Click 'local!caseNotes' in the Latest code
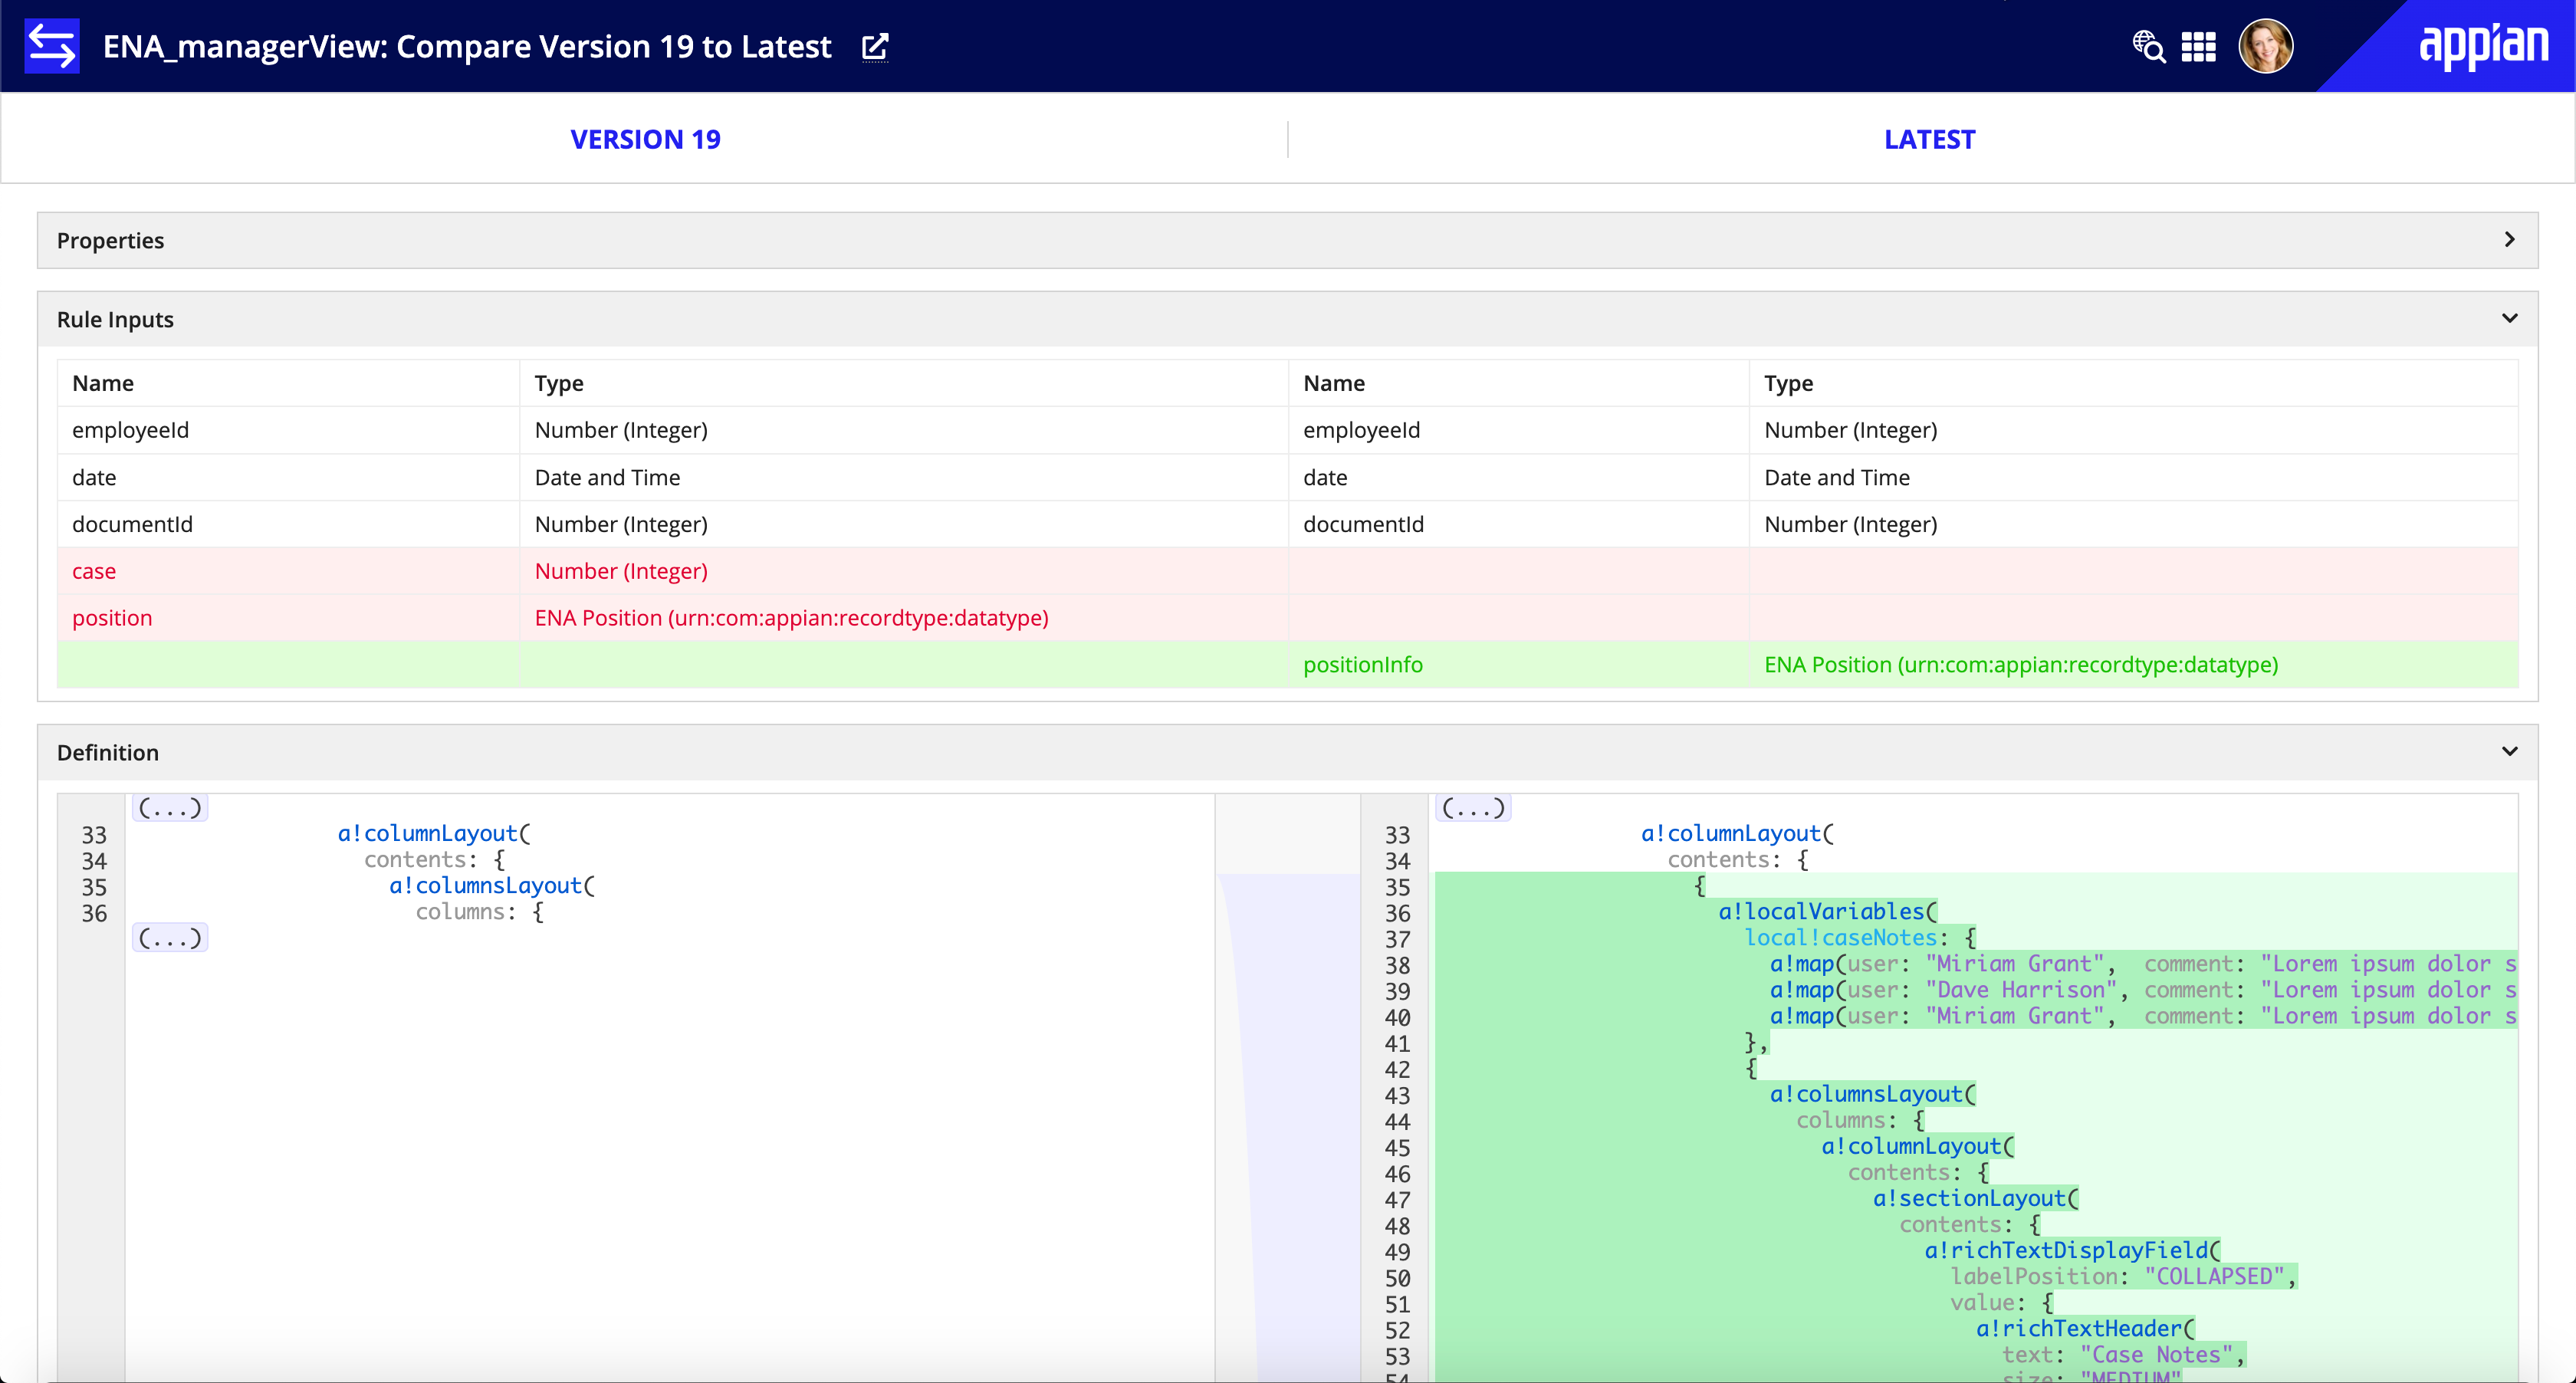The height and width of the screenshot is (1383, 2576). (x=1841, y=937)
